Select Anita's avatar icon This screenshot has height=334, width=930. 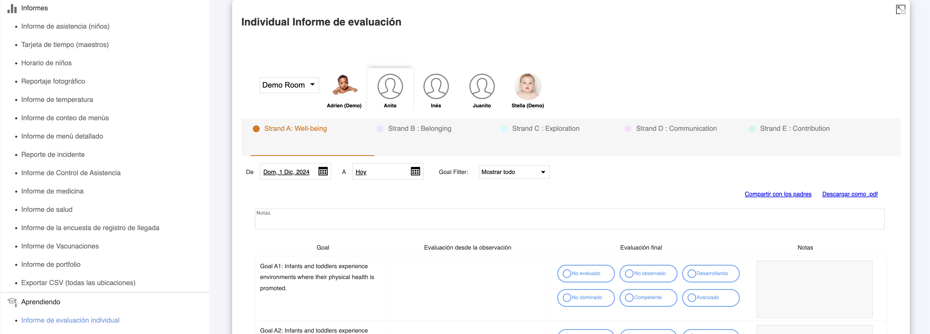[390, 86]
